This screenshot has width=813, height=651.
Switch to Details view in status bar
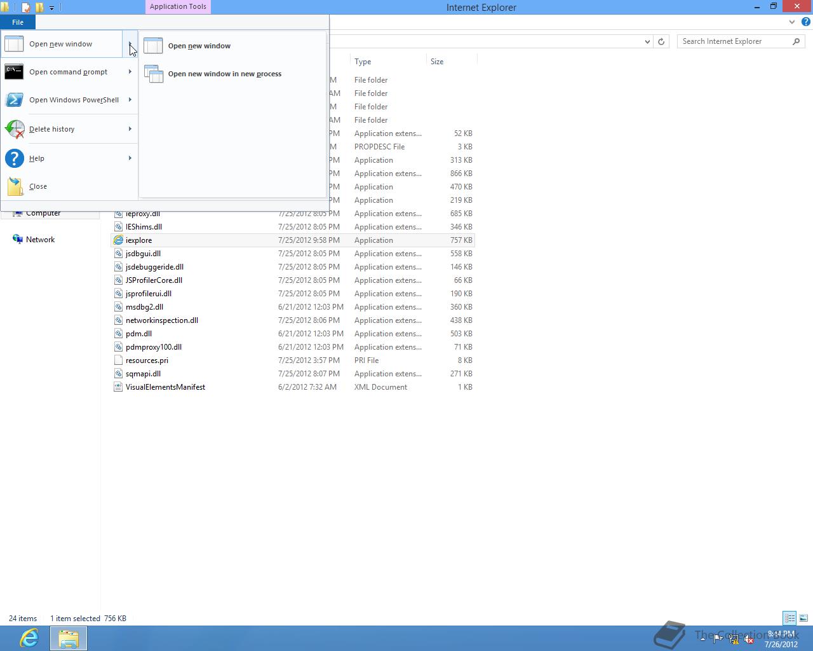click(x=789, y=618)
